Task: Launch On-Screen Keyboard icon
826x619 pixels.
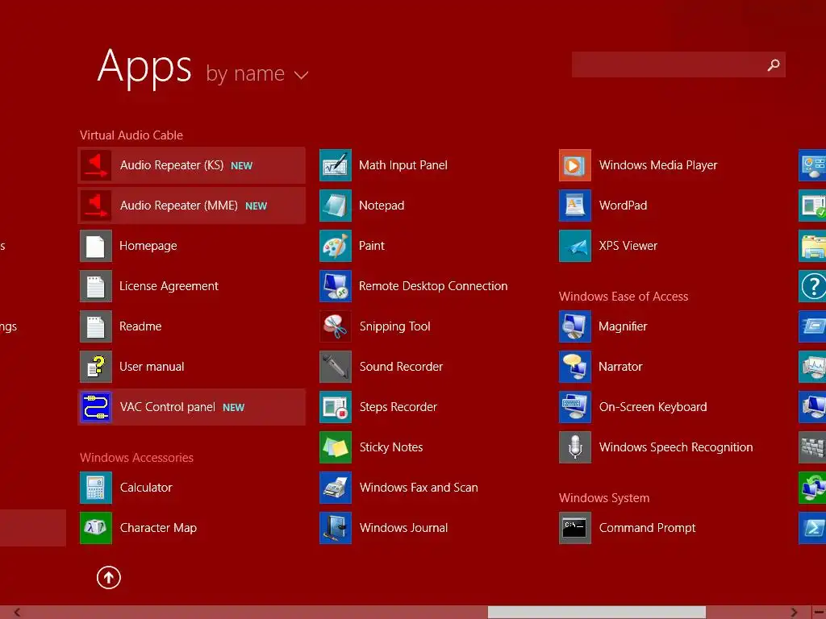Action: point(575,407)
